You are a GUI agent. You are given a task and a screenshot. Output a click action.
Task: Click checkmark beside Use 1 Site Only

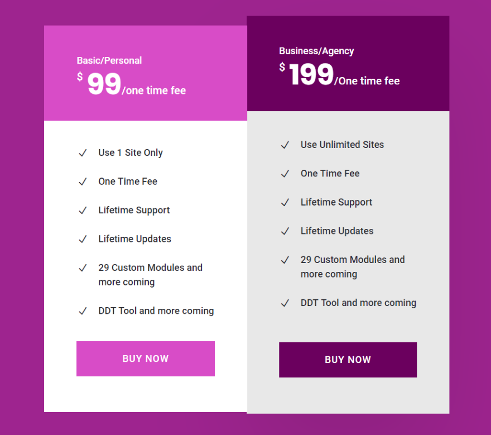pos(83,153)
